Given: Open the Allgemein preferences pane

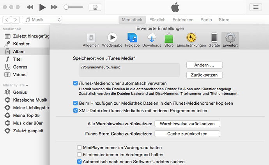Looking at the screenshot, I should pyautogui.click(x=91, y=40).
